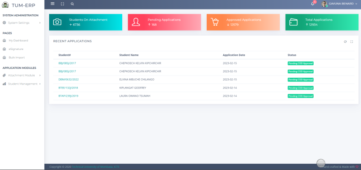
Task: Click the Student Management chart icon
Action: point(4,84)
